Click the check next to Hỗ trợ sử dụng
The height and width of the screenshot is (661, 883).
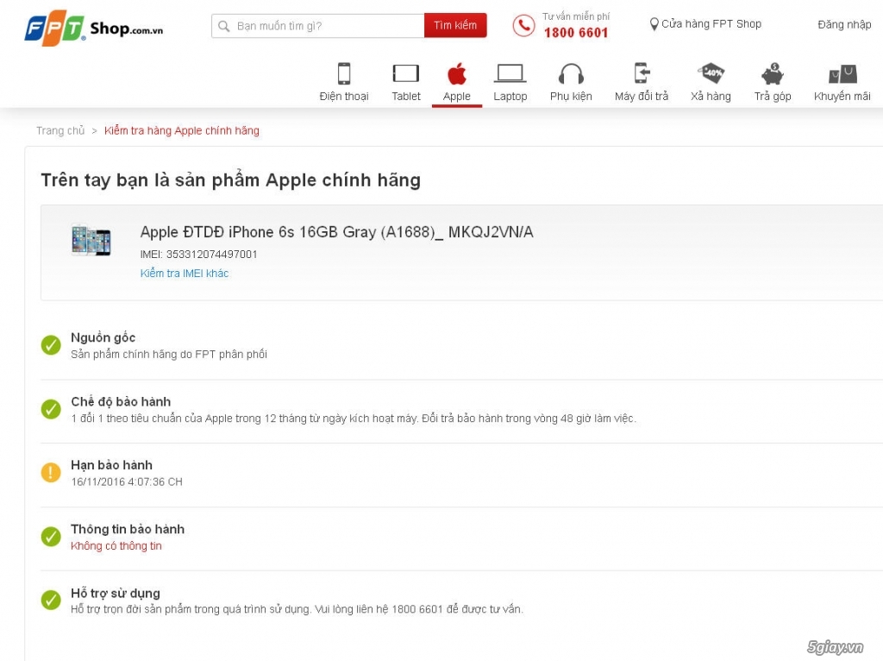[50, 600]
